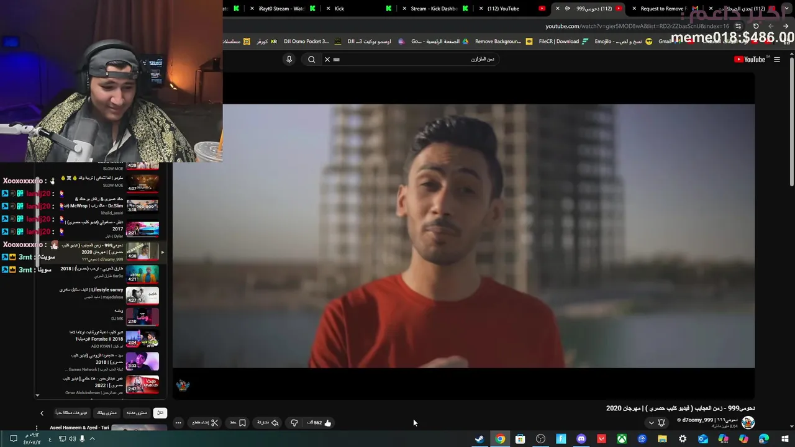Screen dimensions: 795x447
Task: Open Microsoft Store on taskbar
Action: (x=520, y=439)
